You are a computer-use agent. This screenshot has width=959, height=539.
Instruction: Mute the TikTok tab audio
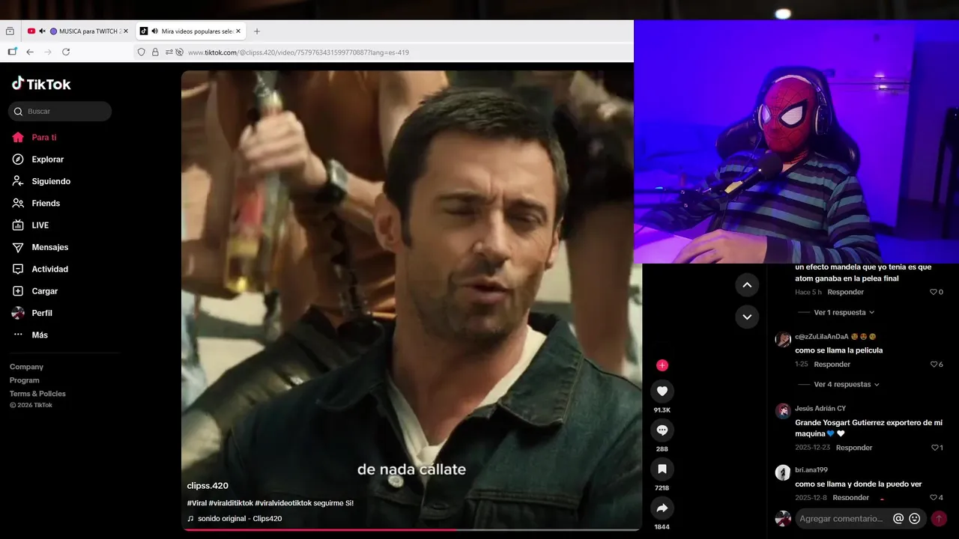pos(154,31)
